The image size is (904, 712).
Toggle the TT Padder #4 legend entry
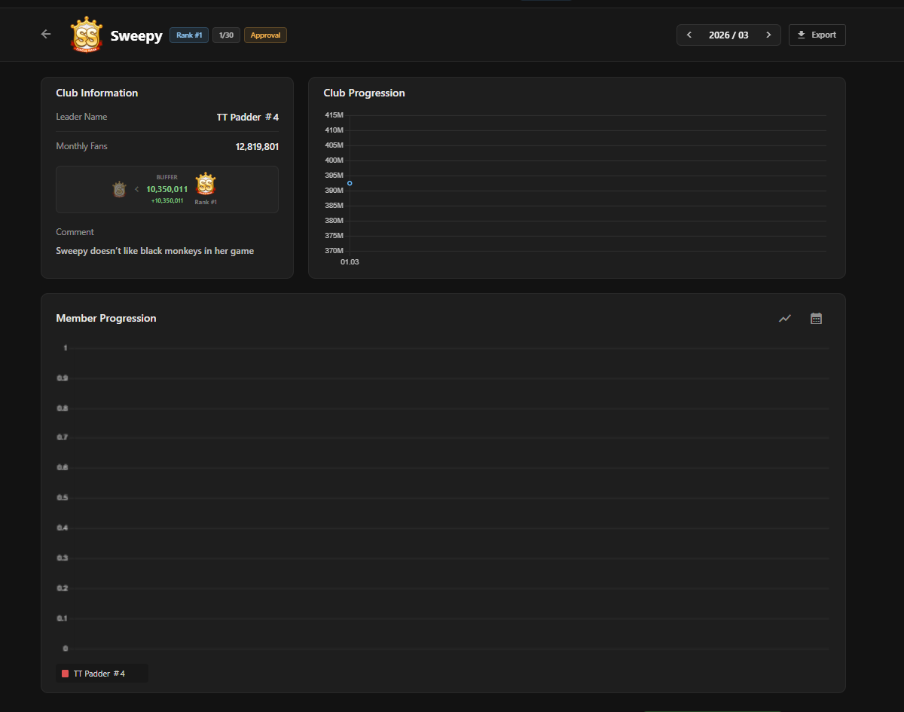tap(102, 674)
